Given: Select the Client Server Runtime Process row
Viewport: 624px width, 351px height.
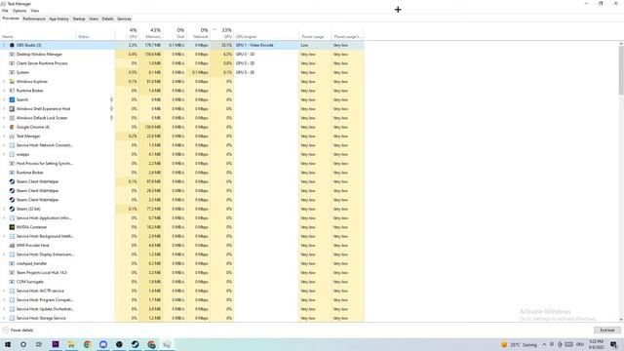Looking at the screenshot, I should (x=182, y=63).
